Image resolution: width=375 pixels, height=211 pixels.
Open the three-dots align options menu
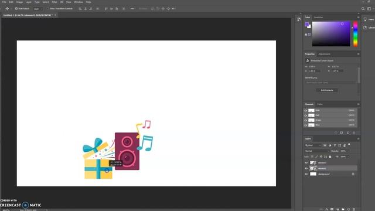pyautogui.click(x=132, y=9)
